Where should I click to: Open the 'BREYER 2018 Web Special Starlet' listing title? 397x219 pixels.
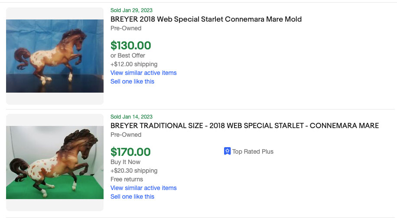coord(206,19)
